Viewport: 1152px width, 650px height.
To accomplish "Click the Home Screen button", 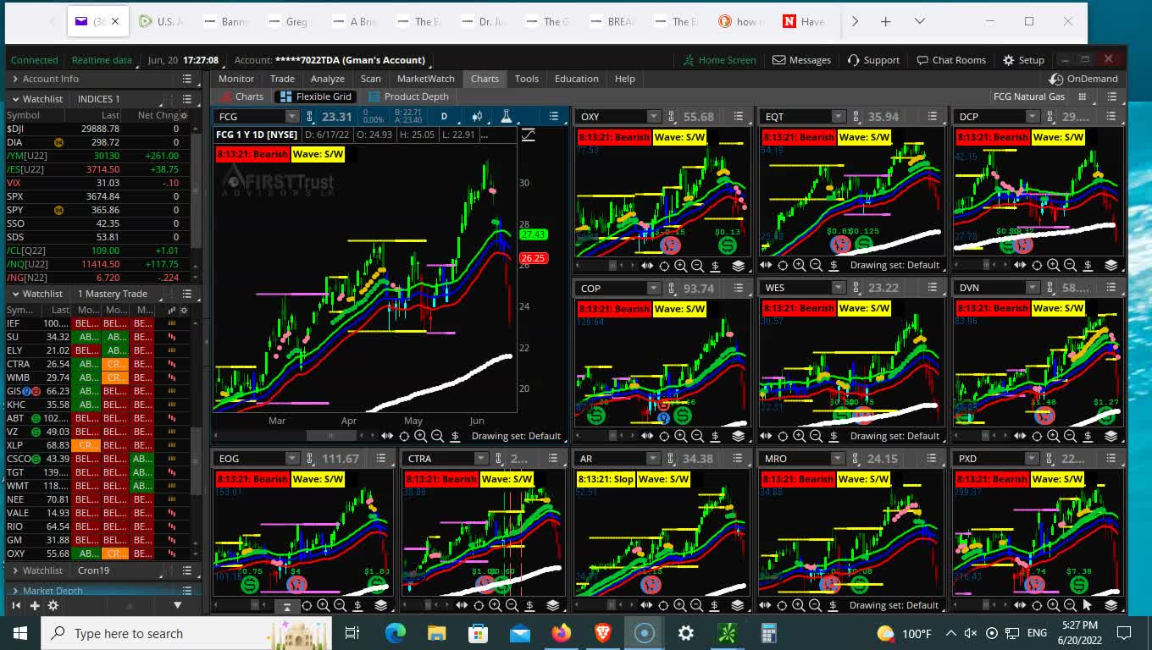I will pos(720,60).
